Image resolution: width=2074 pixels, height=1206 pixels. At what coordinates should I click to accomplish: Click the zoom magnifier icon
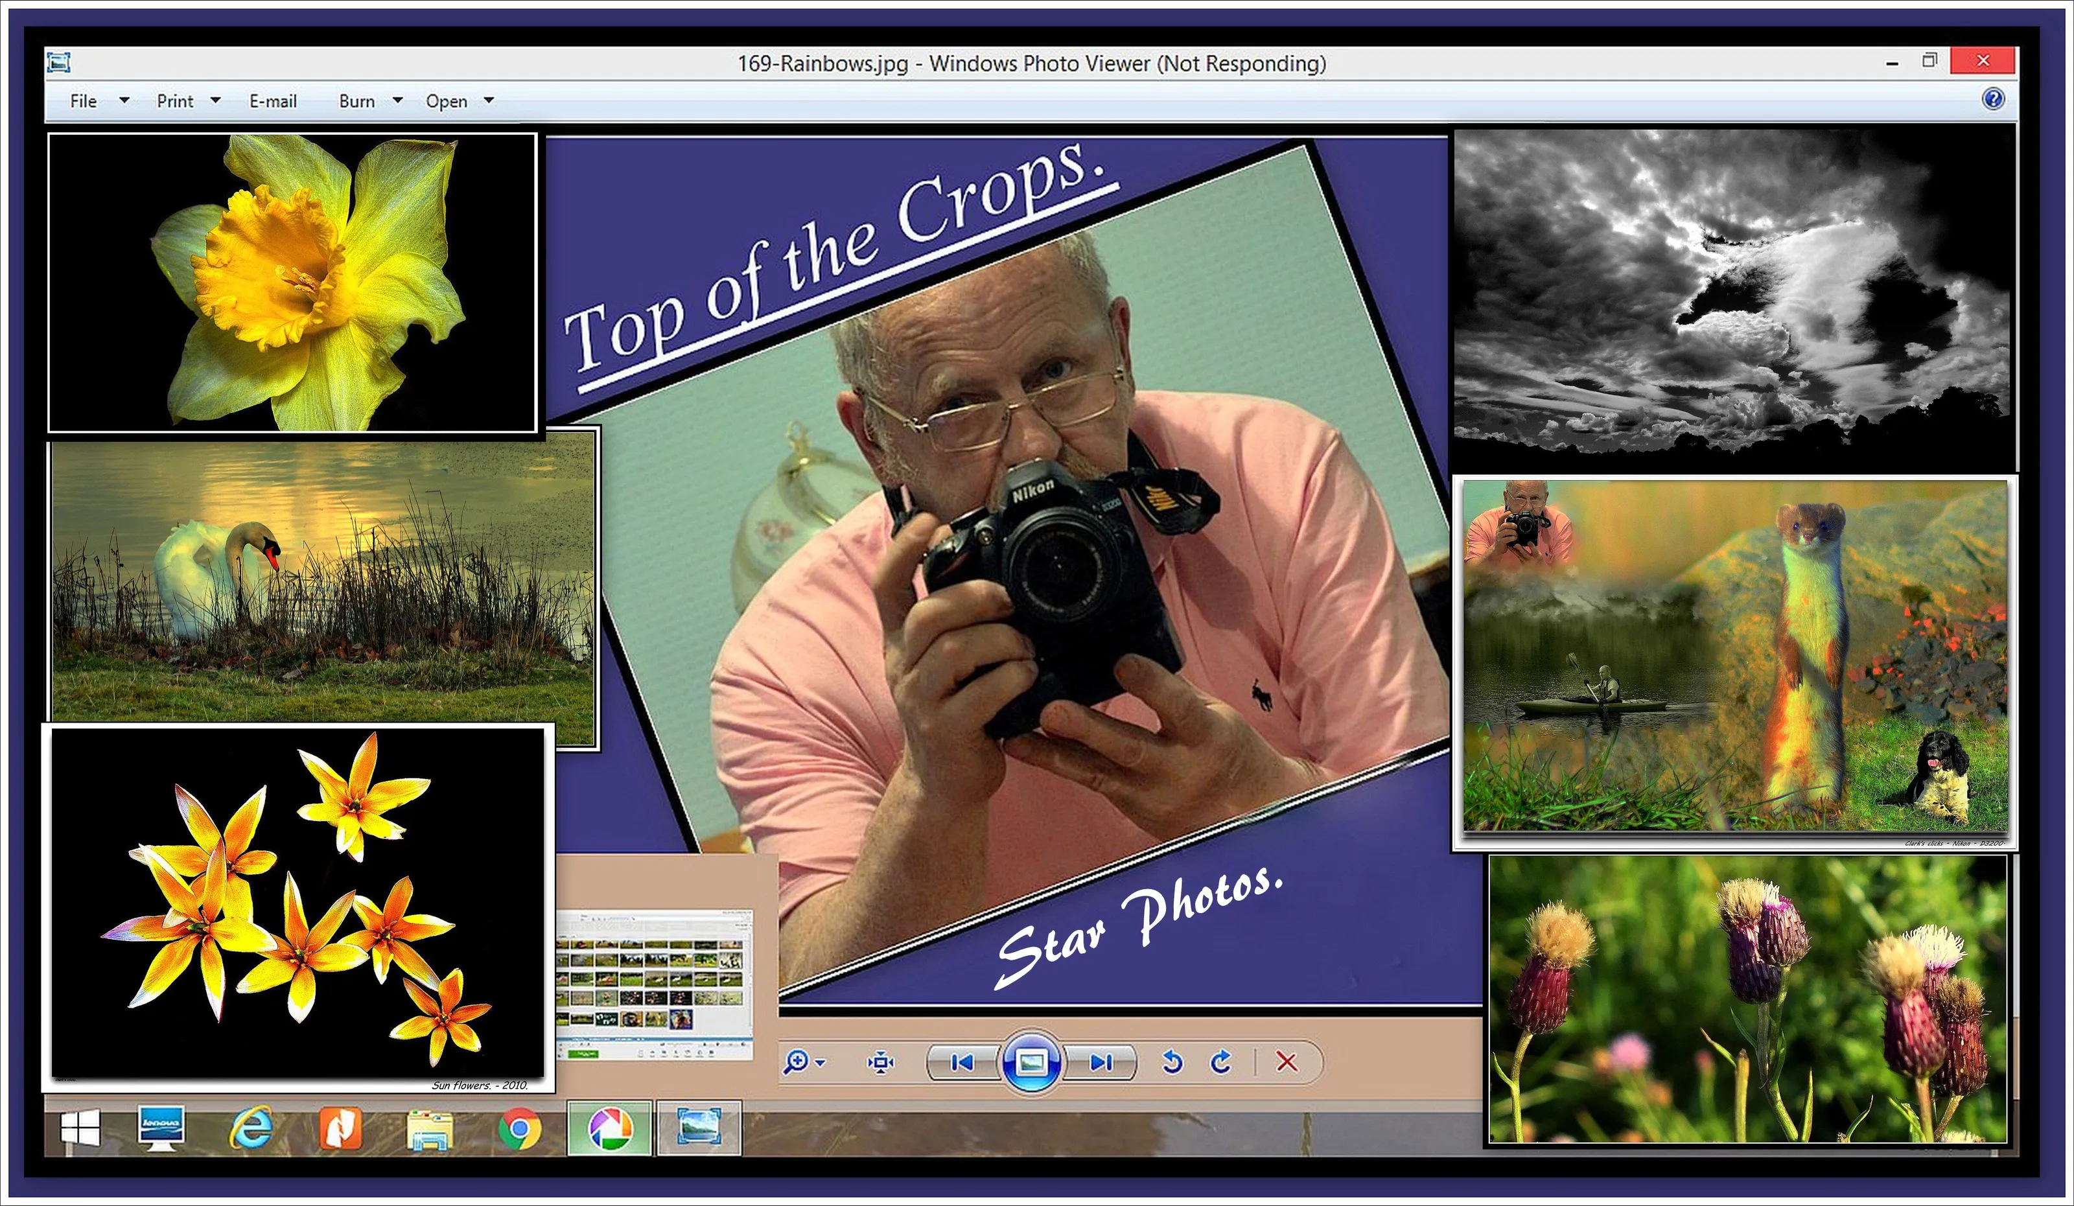click(796, 1062)
